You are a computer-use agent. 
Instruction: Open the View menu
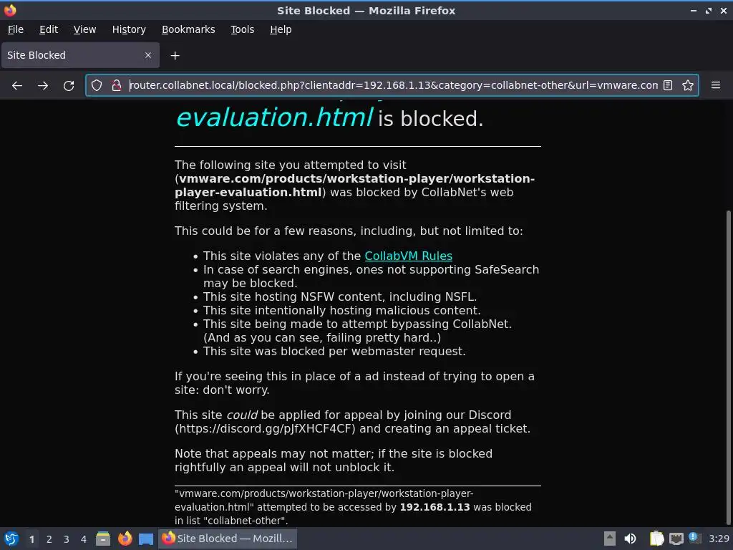84,29
